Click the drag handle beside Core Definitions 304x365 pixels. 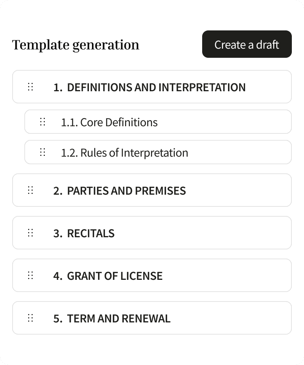[x=43, y=122]
